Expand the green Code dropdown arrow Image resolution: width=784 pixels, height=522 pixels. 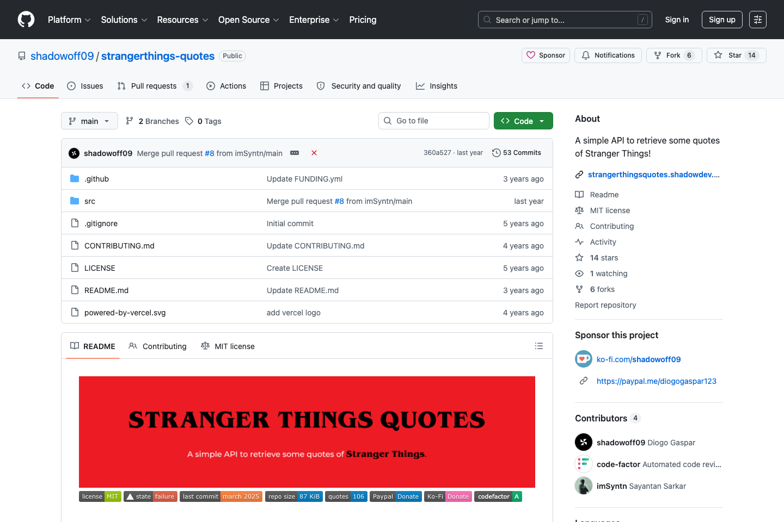click(541, 120)
